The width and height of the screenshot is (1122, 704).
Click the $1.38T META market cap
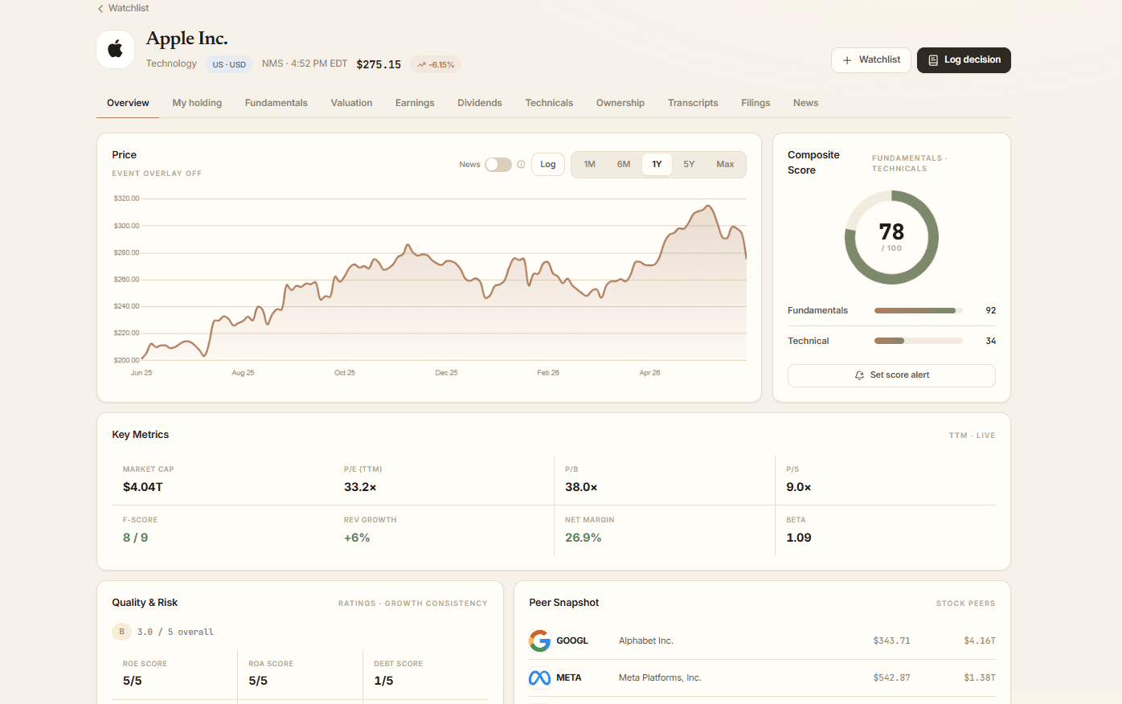[980, 677]
